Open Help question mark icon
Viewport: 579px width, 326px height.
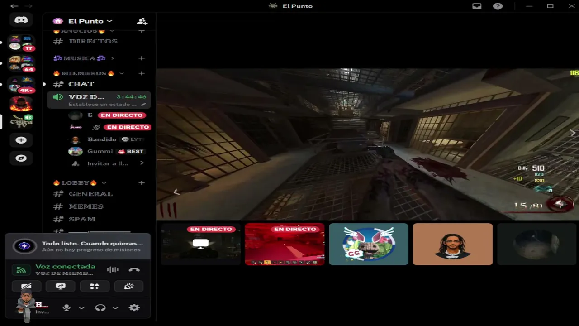pyautogui.click(x=498, y=6)
